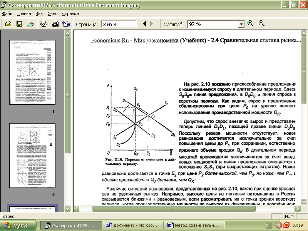Click the page number field '3 из 3'
The height and width of the screenshot is (231, 308).
point(119,24)
